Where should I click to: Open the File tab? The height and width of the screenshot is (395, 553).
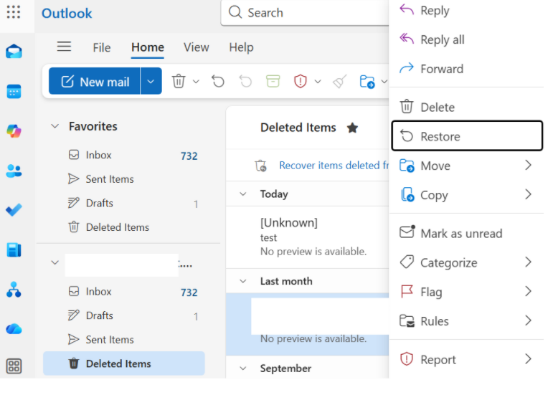(x=102, y=47)
